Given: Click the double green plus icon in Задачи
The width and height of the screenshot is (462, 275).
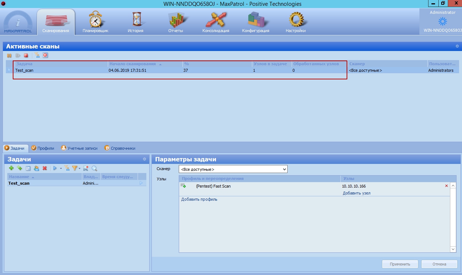Looking at the screenshot, I should coord(19,168).
